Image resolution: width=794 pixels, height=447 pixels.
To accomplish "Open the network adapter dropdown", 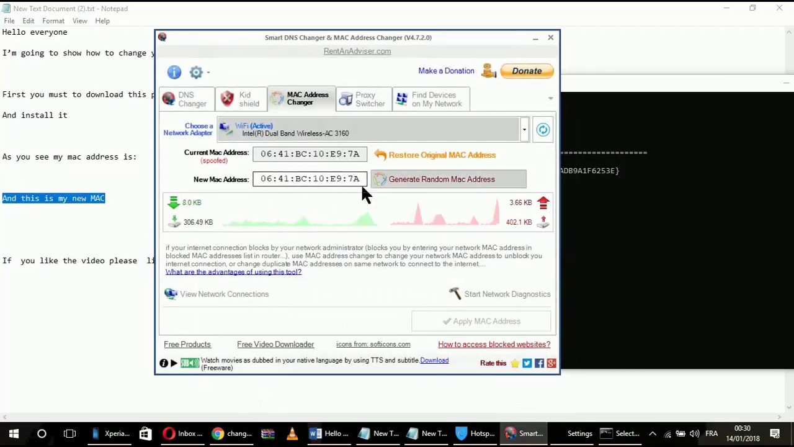I will (x=524, y=130).
